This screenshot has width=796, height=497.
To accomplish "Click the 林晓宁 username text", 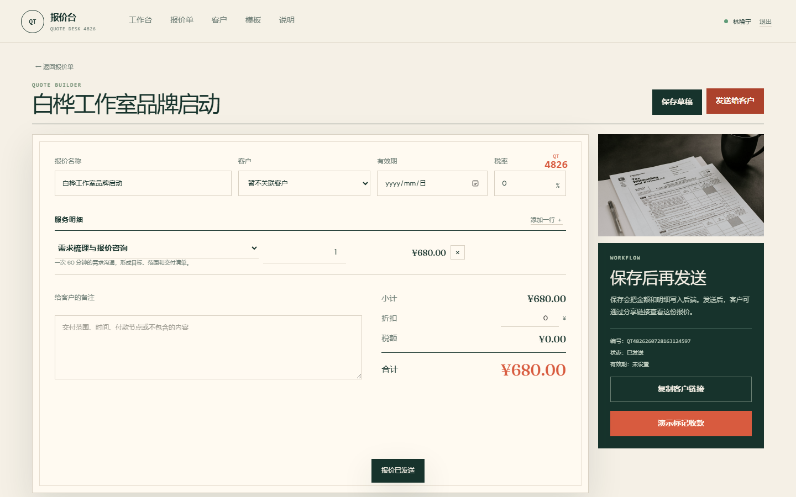I will pos(742,22).
